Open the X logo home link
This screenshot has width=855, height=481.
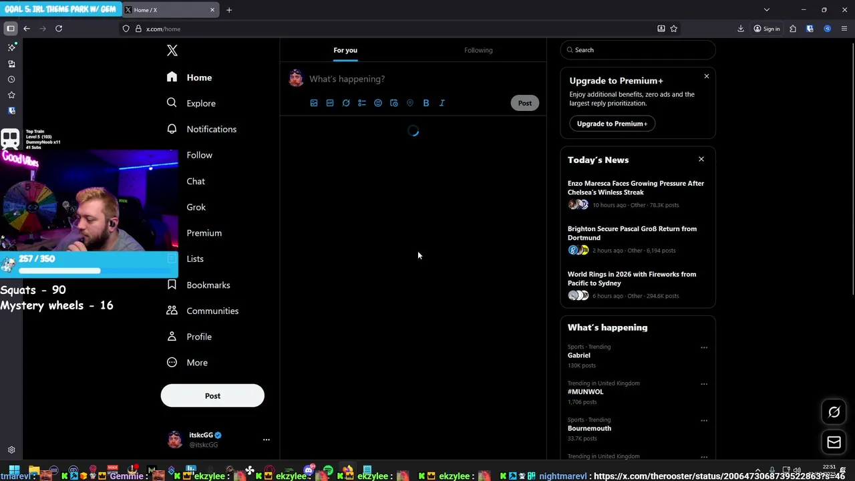click(x=172, y=51)
